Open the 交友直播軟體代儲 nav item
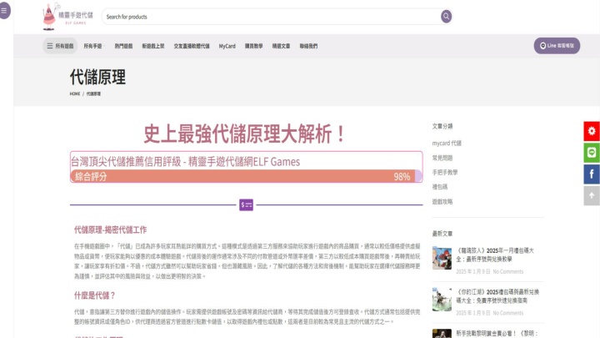This screenshot has width=600, height=338. 192,46
